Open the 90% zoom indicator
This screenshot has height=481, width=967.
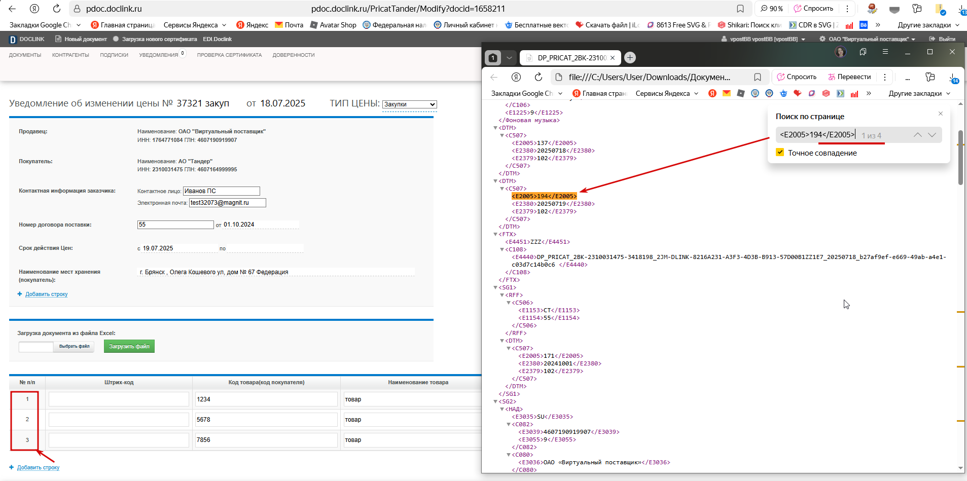pos(772,9)
